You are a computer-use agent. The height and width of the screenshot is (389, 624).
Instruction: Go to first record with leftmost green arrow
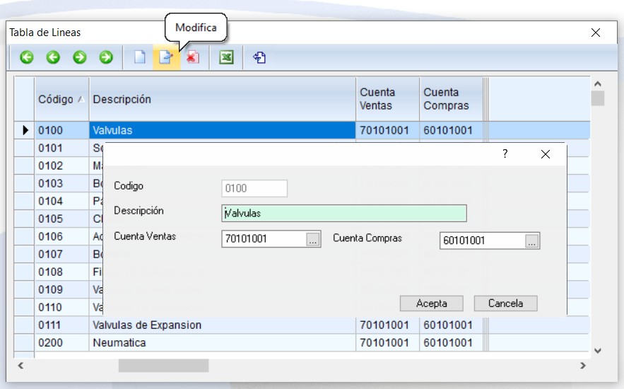click(27, 58)
